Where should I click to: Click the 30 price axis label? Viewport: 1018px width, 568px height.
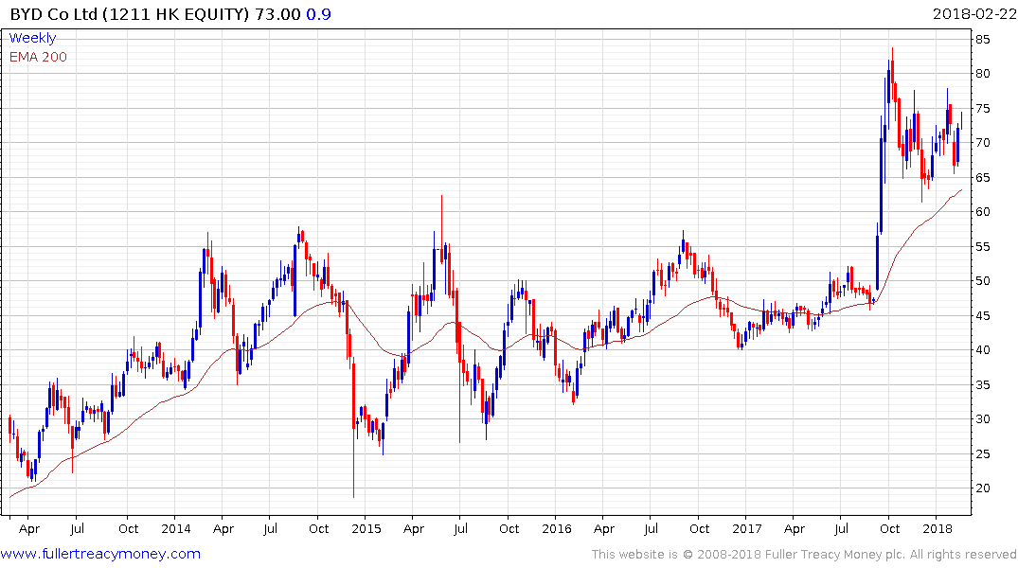982,419
